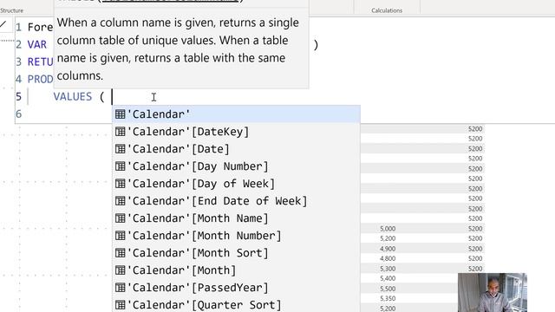Select 'Calendar'[Day Number] suggestion
The image size is (555, 312).
(x=236, y=166)
